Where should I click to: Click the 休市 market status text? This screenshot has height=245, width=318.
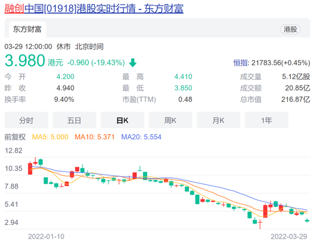pos(64,47)
